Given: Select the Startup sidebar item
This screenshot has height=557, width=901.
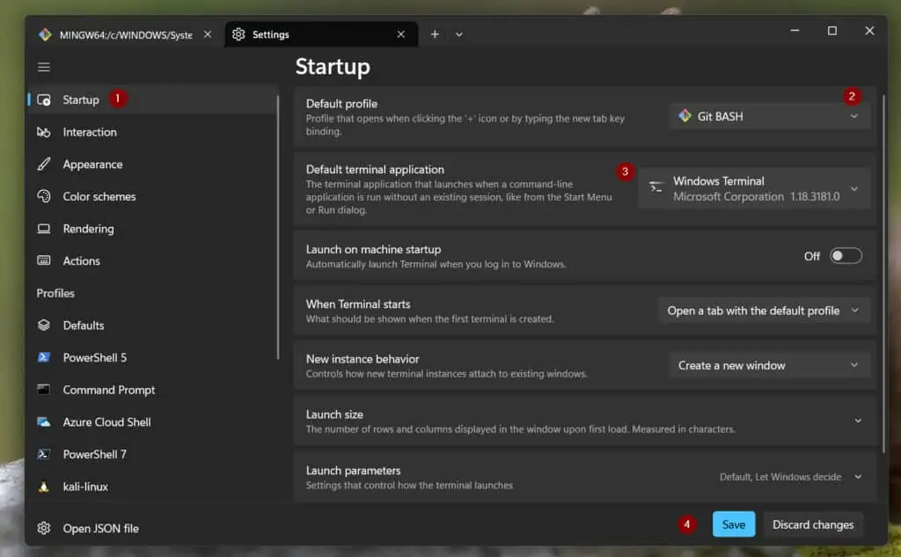Looking at the screenshot, I should 152,100.
